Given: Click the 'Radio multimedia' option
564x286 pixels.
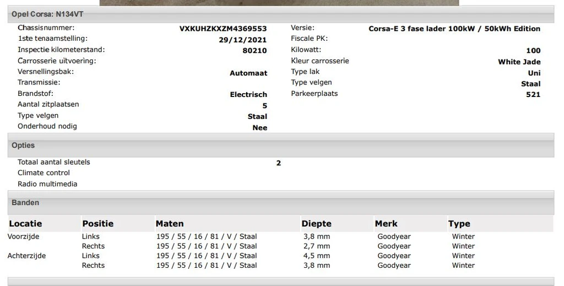Looking at the screenshot, I should [x=47, y=184].
